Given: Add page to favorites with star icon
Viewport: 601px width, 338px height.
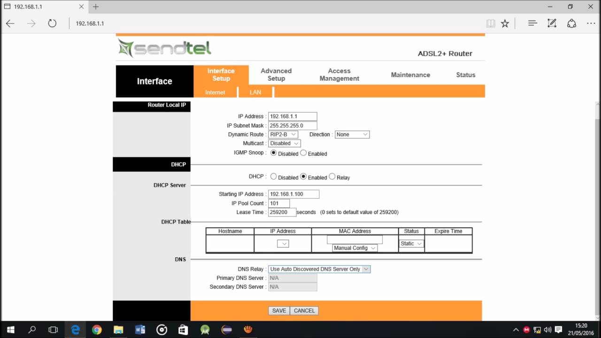Looking at the screenshot, I should pos(505,23).
